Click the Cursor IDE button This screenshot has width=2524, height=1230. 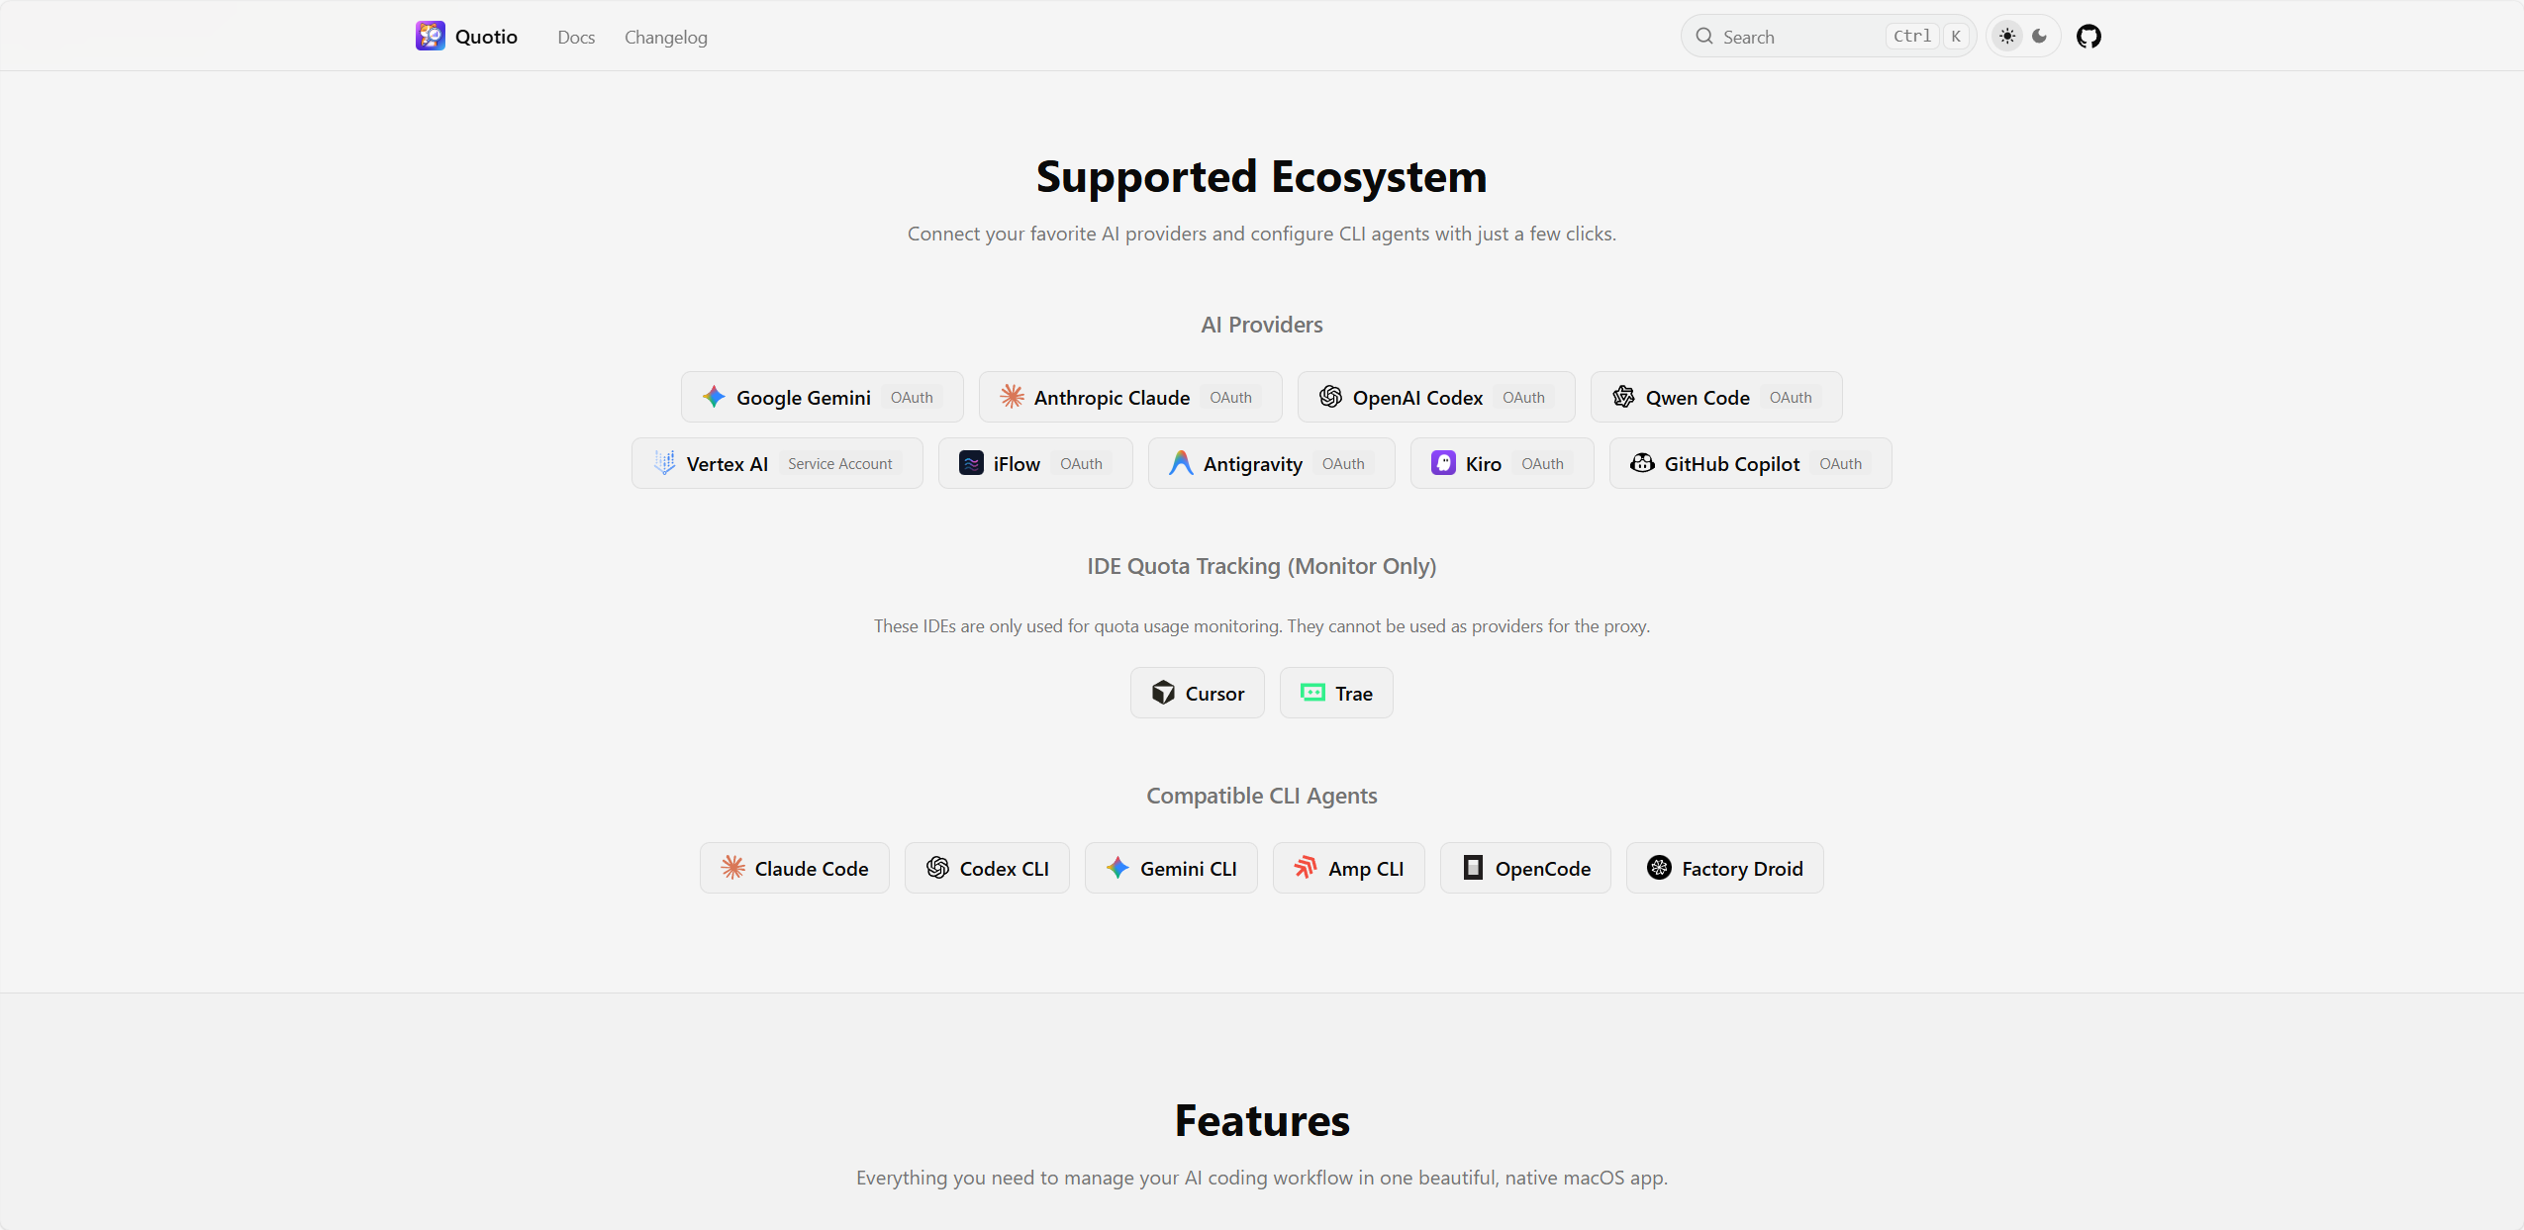[x=1198, y=693]
